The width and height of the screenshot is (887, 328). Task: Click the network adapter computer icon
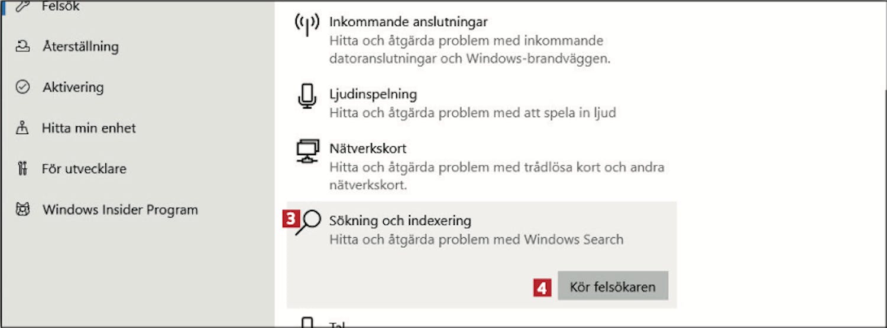(x=307, y=152)
